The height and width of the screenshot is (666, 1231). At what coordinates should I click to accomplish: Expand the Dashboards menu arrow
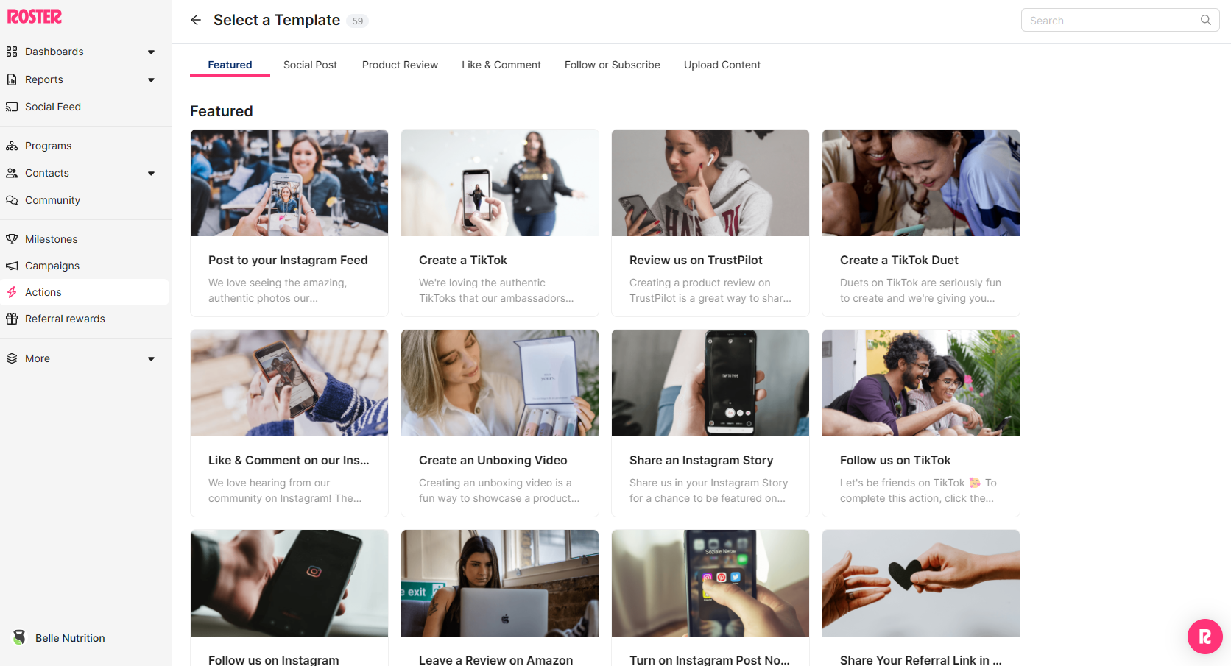pos(151,52)
